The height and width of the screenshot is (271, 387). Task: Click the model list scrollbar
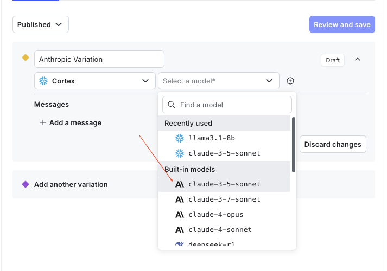tap(294, 144)
